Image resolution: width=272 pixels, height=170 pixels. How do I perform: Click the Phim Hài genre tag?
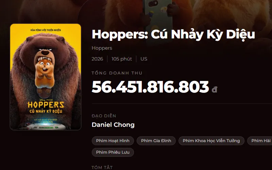[x=260, y=141]
